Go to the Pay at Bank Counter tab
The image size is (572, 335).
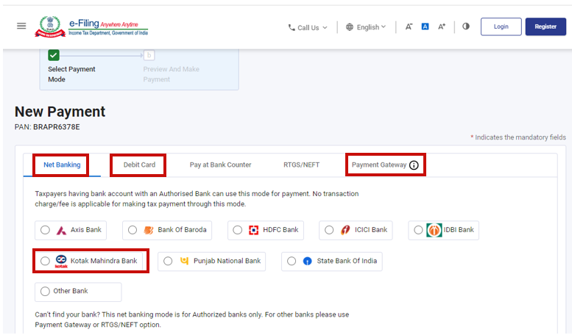click(x=220, y=165)
